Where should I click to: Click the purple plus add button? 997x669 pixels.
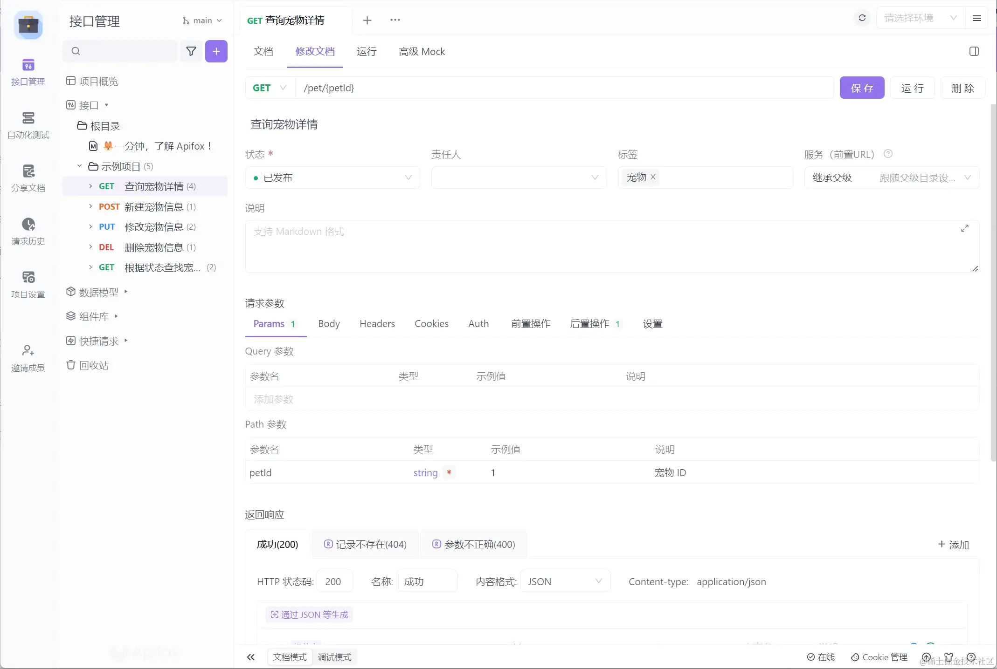tap(216, 51)
